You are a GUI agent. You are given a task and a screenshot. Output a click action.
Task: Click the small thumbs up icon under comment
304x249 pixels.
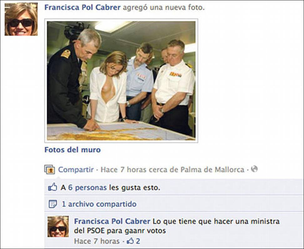[130, 241]
